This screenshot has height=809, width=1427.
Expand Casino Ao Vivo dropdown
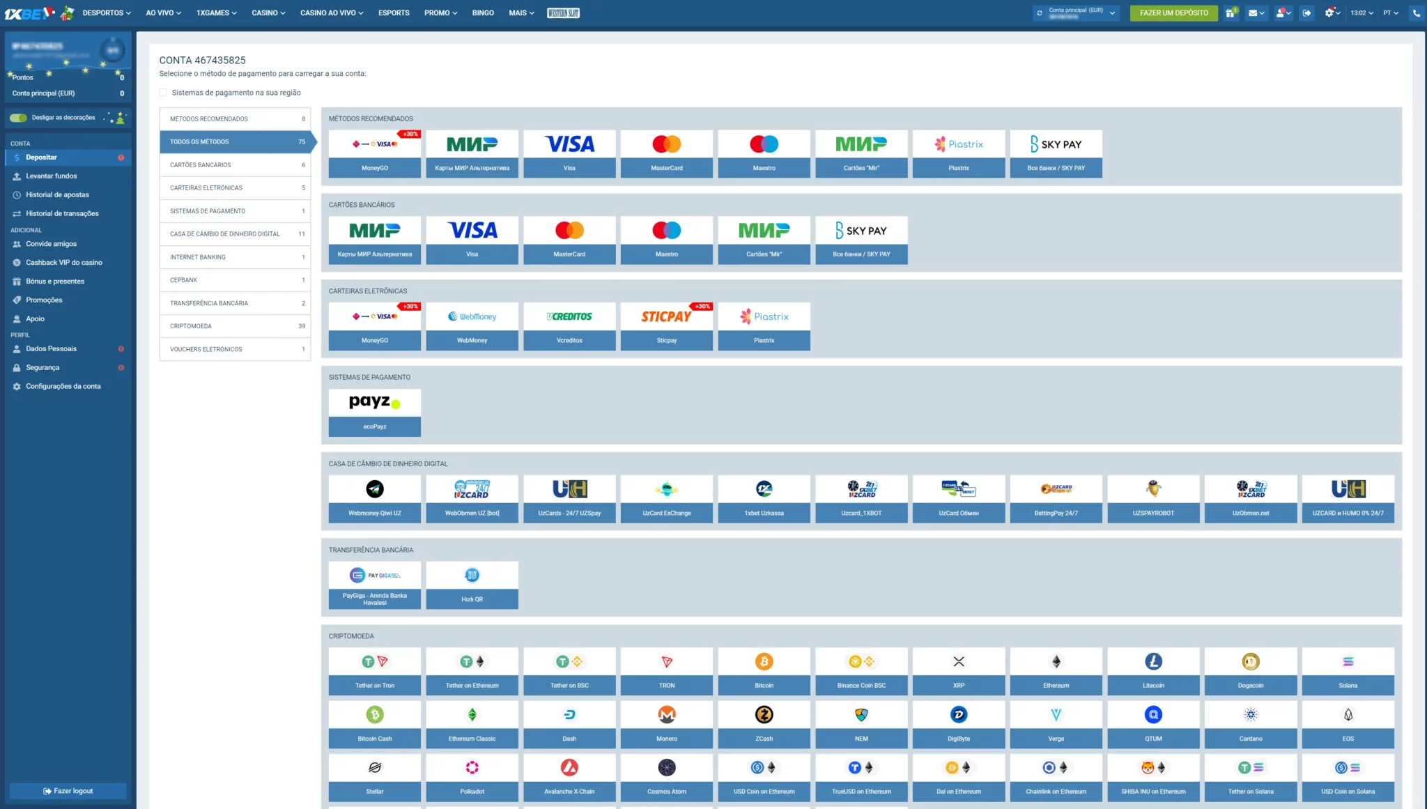pos(332,13)
